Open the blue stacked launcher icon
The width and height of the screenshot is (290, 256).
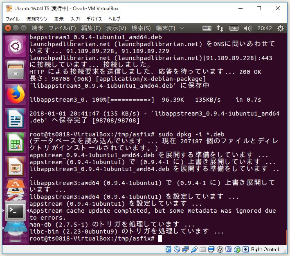16,229
